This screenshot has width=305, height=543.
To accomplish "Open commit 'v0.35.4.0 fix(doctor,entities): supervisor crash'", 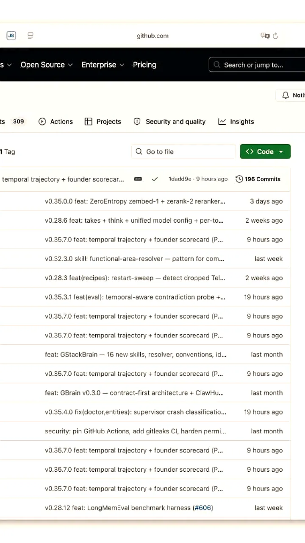I will click(x=136, y=412).
